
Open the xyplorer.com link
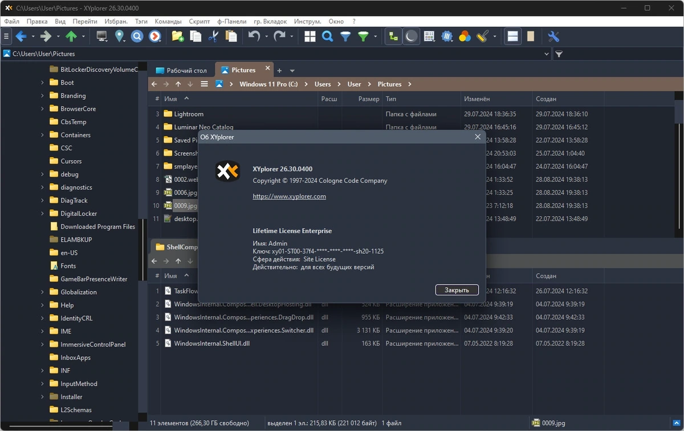(x=290, y=196)
